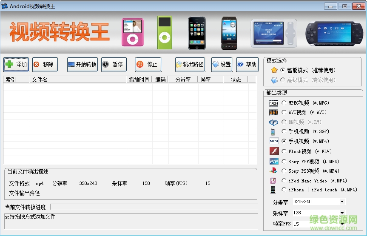
Task: Click the iPhone banner image
Action: tap(197, 33)
